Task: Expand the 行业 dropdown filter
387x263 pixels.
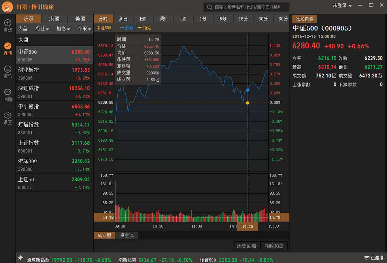Action: tap(42, 29)
